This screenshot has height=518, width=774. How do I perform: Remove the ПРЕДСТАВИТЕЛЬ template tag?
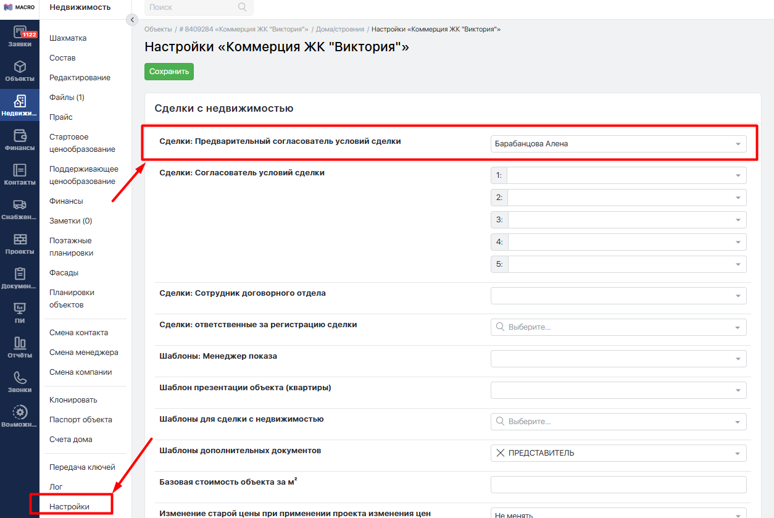coord(501,453)
